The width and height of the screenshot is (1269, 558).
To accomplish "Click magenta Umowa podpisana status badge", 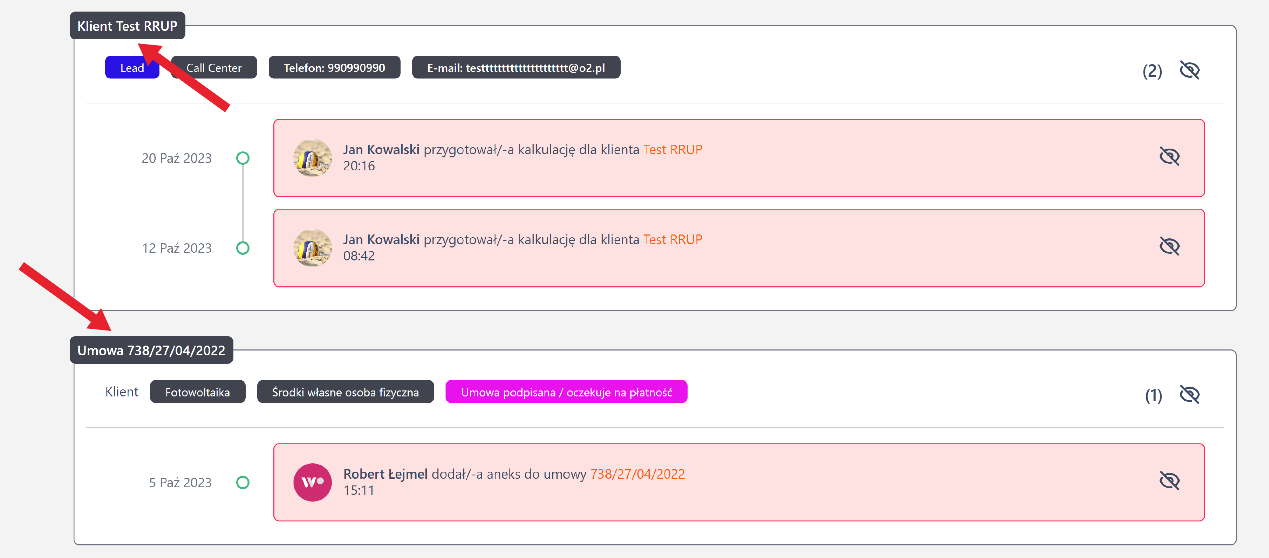I will 566,392.
